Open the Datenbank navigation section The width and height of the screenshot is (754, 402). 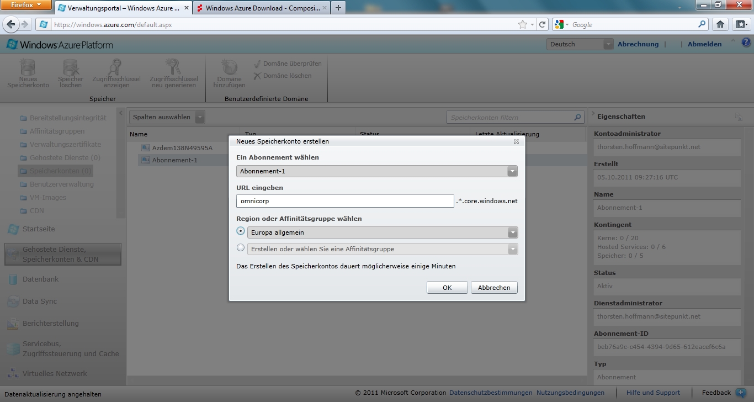[40, 279]
